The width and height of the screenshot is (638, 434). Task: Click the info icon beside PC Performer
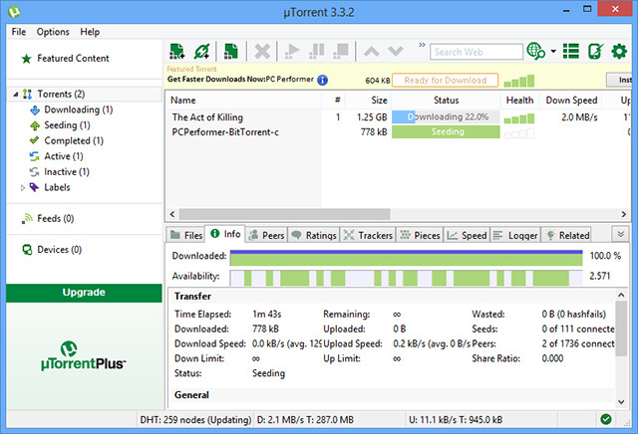322,80
